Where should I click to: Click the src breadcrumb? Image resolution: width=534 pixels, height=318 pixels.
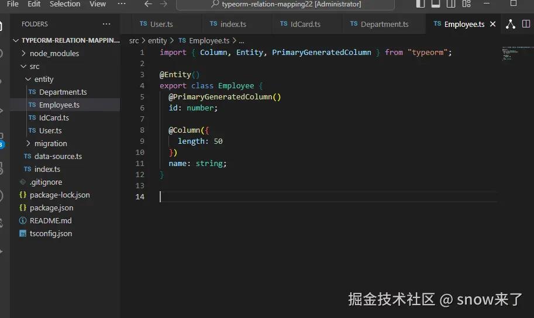click(134, 41)
